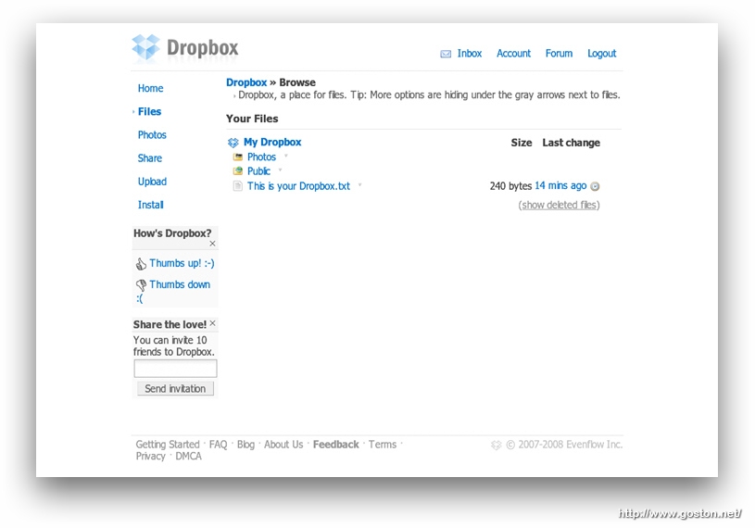Open the DMCA footer link

188,457
